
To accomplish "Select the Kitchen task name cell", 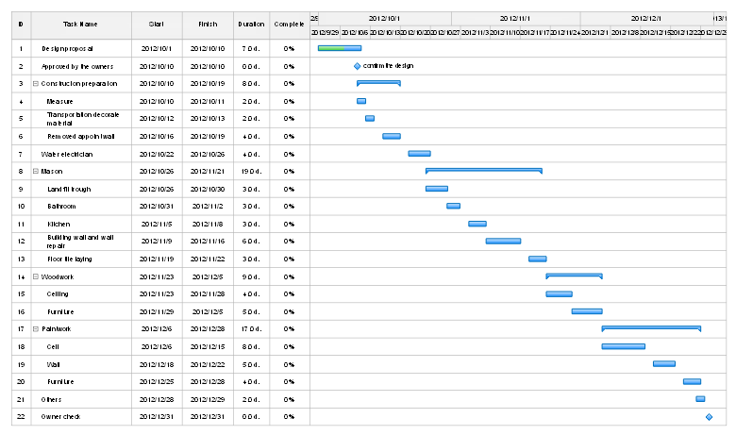I will tap(59, 224).
